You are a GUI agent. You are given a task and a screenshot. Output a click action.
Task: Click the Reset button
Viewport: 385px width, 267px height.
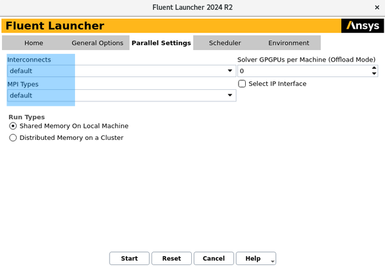[171, 259]
